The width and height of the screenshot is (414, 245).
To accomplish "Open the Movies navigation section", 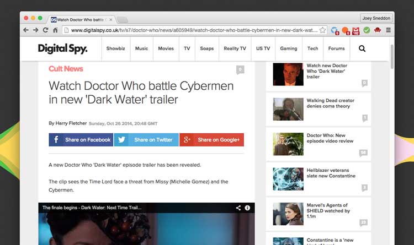I will coord(166,48).
